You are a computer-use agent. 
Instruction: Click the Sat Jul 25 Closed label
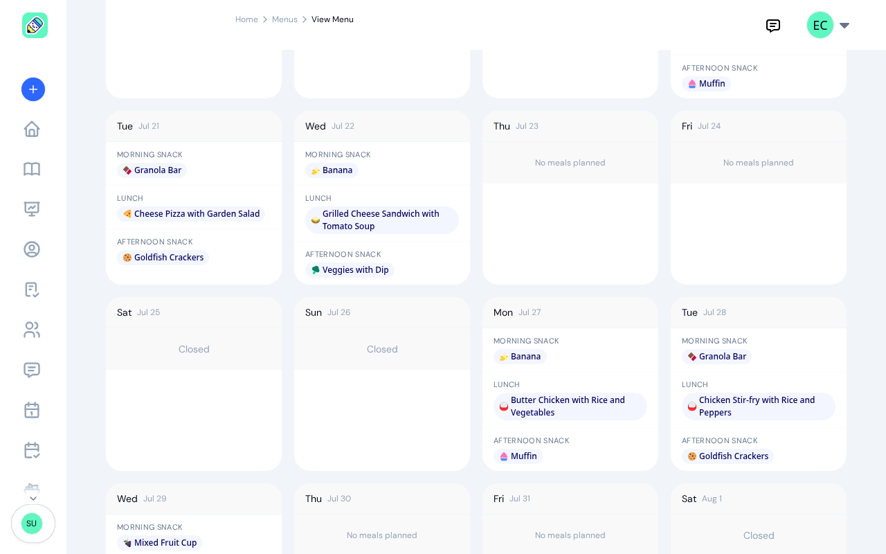(194, 349)
